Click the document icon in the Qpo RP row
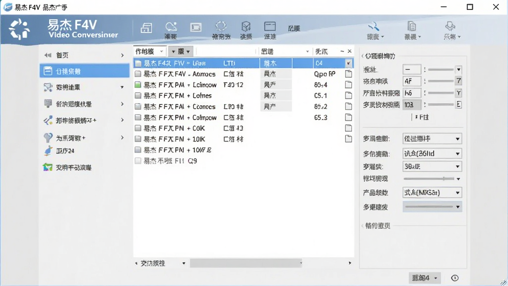This screenshot has width=508, height=286. pyautogui.click(x=348, y=74)
